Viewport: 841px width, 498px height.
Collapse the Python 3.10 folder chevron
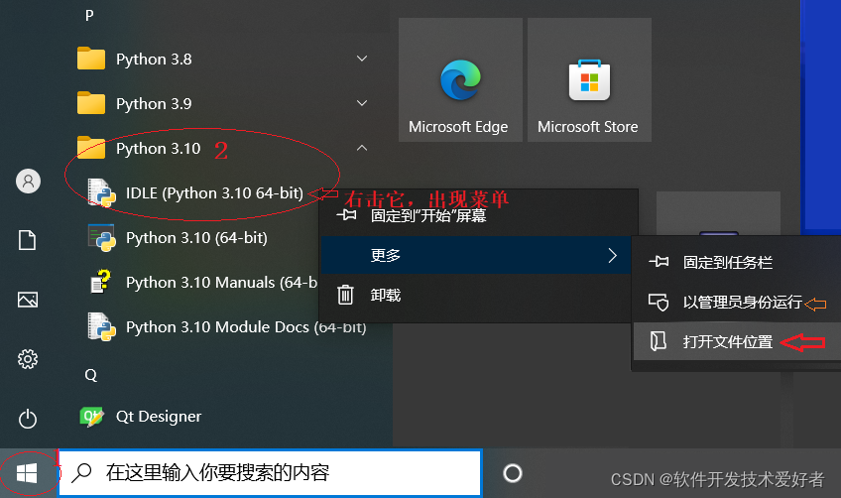click(362, 148)
